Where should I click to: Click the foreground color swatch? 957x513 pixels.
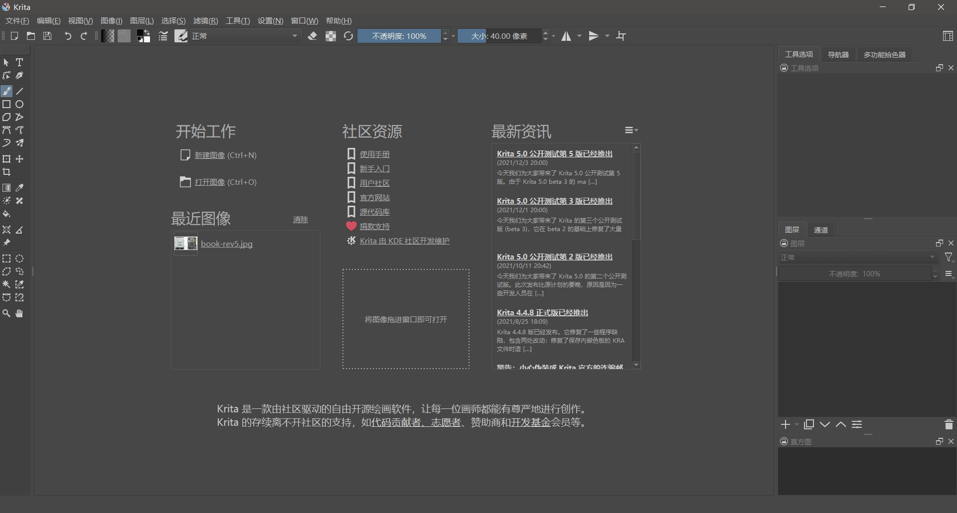click(141, 33)
